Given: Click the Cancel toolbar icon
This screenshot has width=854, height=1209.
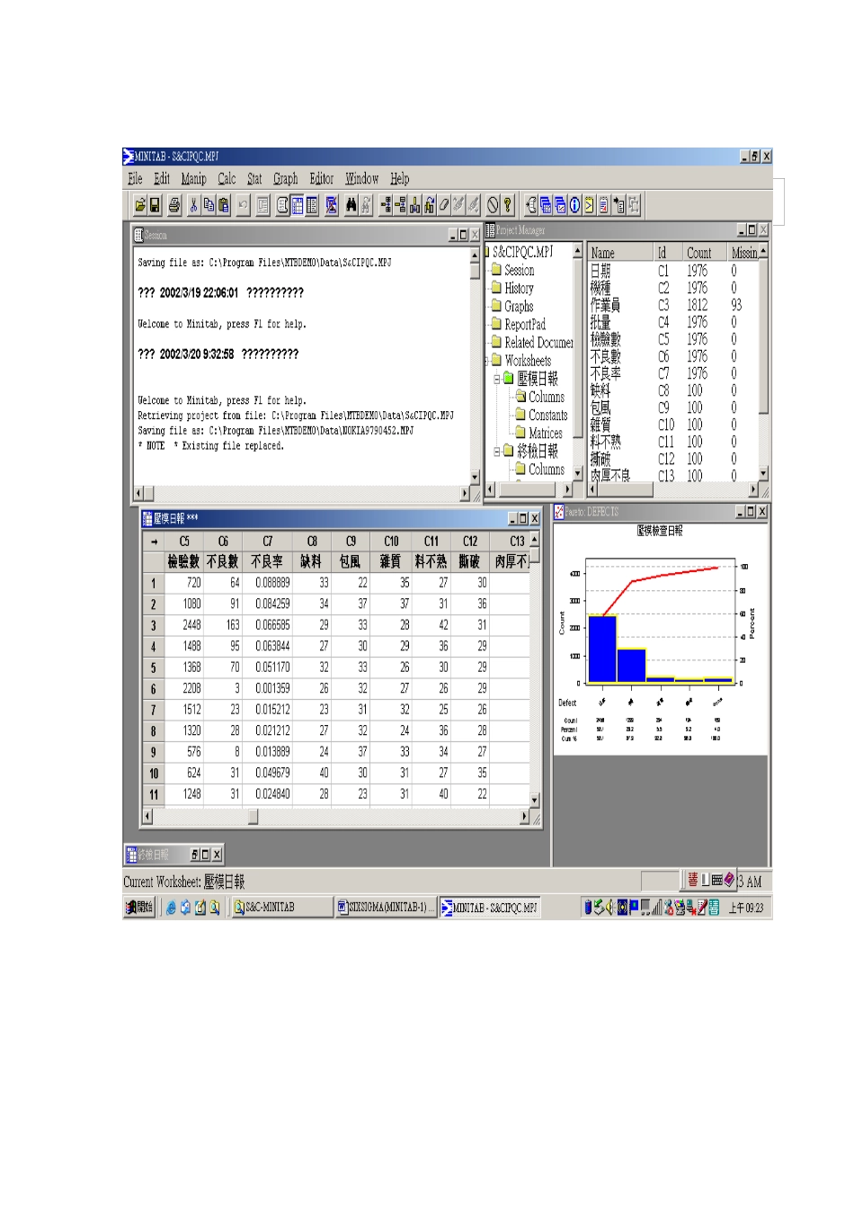Looking at the screenshot, I should (493, 206).
